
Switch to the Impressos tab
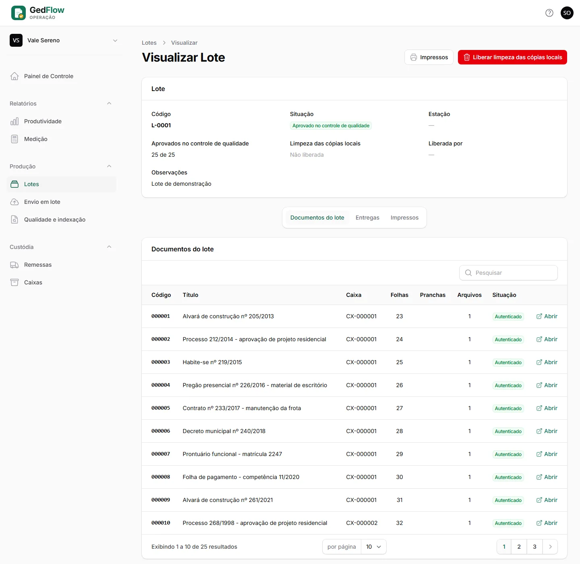[404, 218]
